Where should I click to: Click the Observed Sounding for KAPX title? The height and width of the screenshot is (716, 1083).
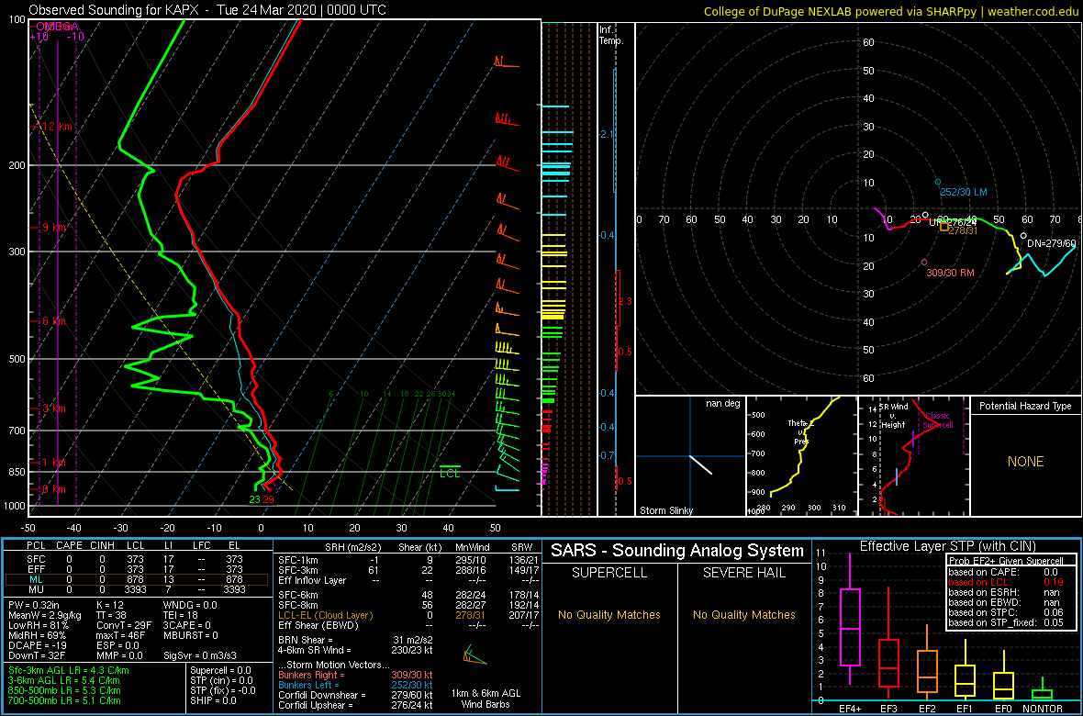[x=207, y=10]
